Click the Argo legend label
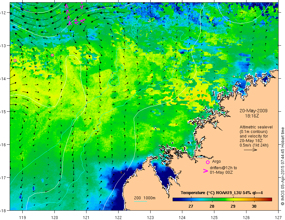 pyautogui.click(x=216, y=161)
